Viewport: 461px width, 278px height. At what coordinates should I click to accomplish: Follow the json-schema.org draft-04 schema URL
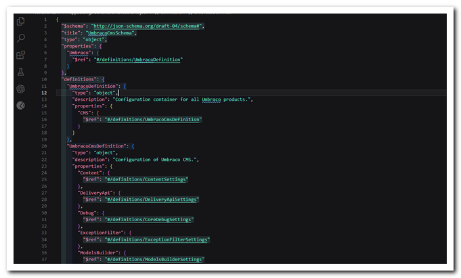click(148, 26)
